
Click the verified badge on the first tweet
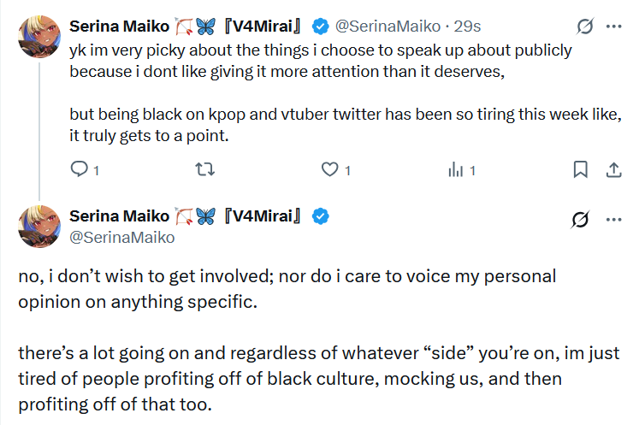(321, 27)
